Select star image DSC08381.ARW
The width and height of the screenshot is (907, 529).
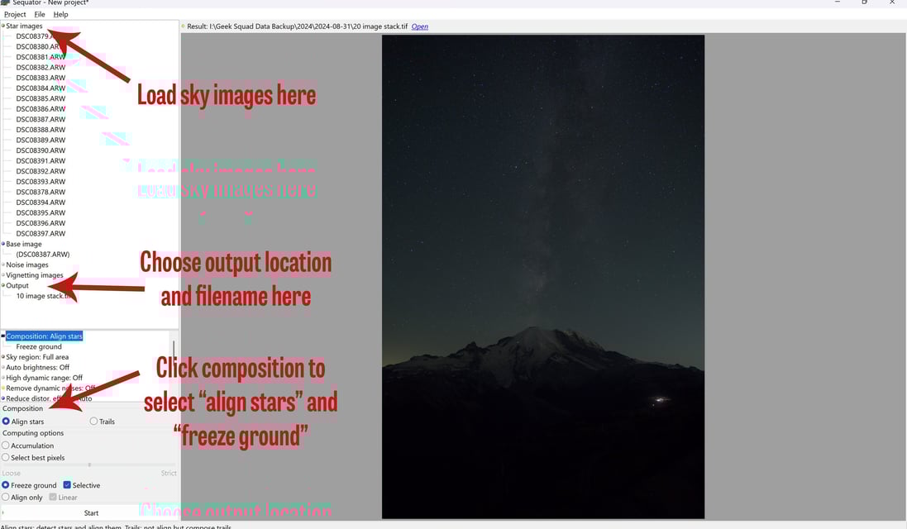(x=41, y=57)
